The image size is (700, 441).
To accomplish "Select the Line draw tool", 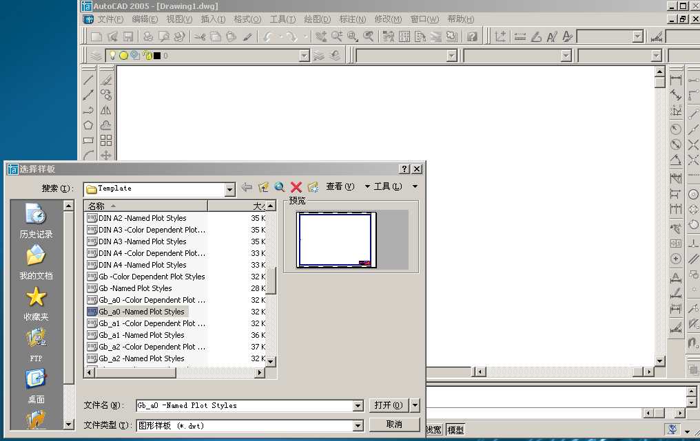I will [88, 80].
